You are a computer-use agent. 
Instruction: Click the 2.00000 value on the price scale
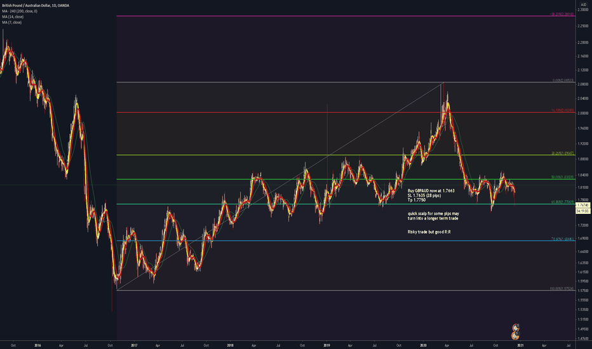[583, 113]
